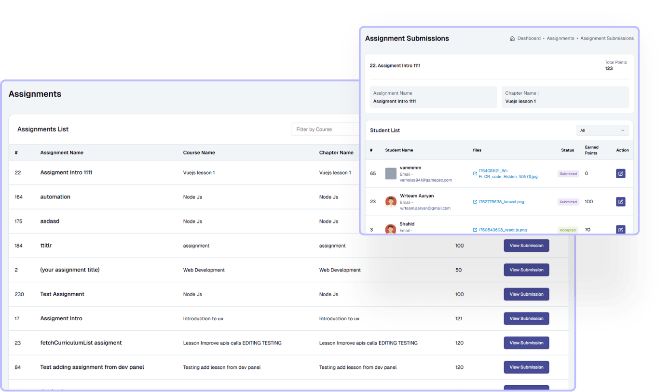Click the Testing add lesson from dev panel course name

click(x=222, y=367)
